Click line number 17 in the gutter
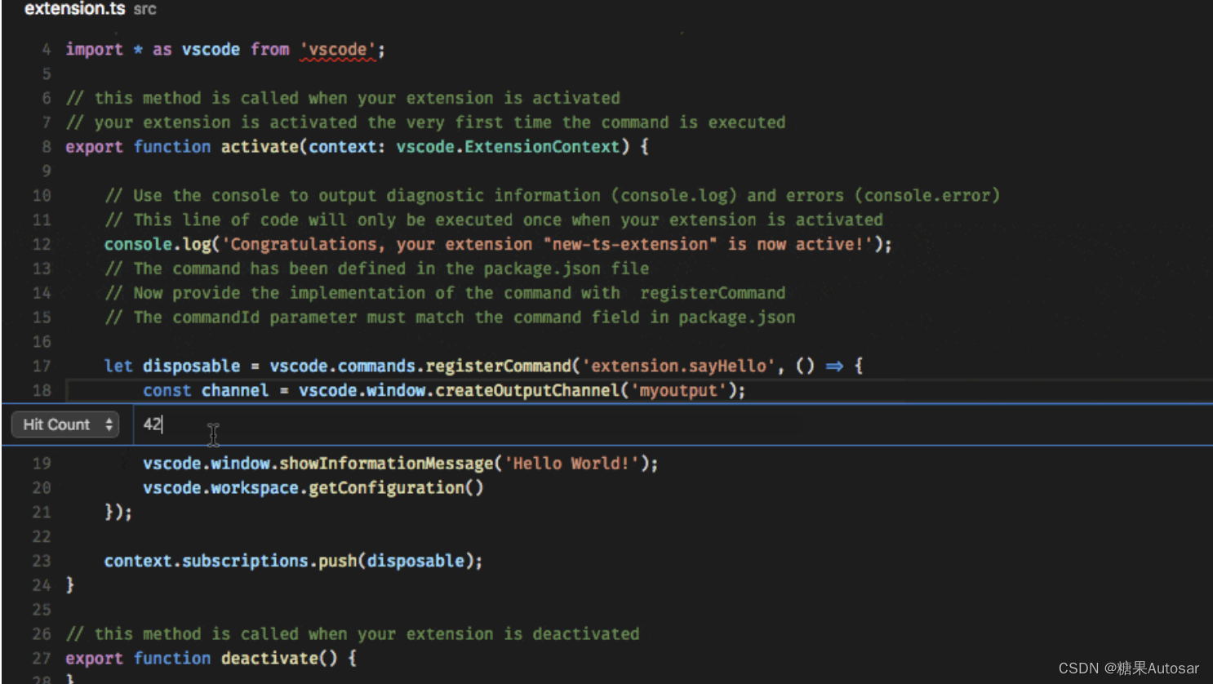Image resolution: width=1213 pixels, height=684 pixels. pos(42,366)
